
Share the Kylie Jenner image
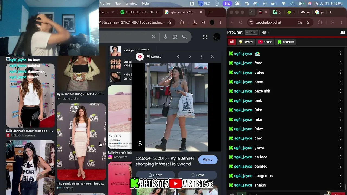(x=156, y=175)
